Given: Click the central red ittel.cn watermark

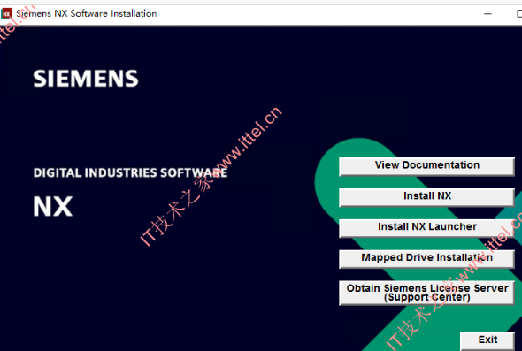Looking at the screenshot, I should [211, 176].
